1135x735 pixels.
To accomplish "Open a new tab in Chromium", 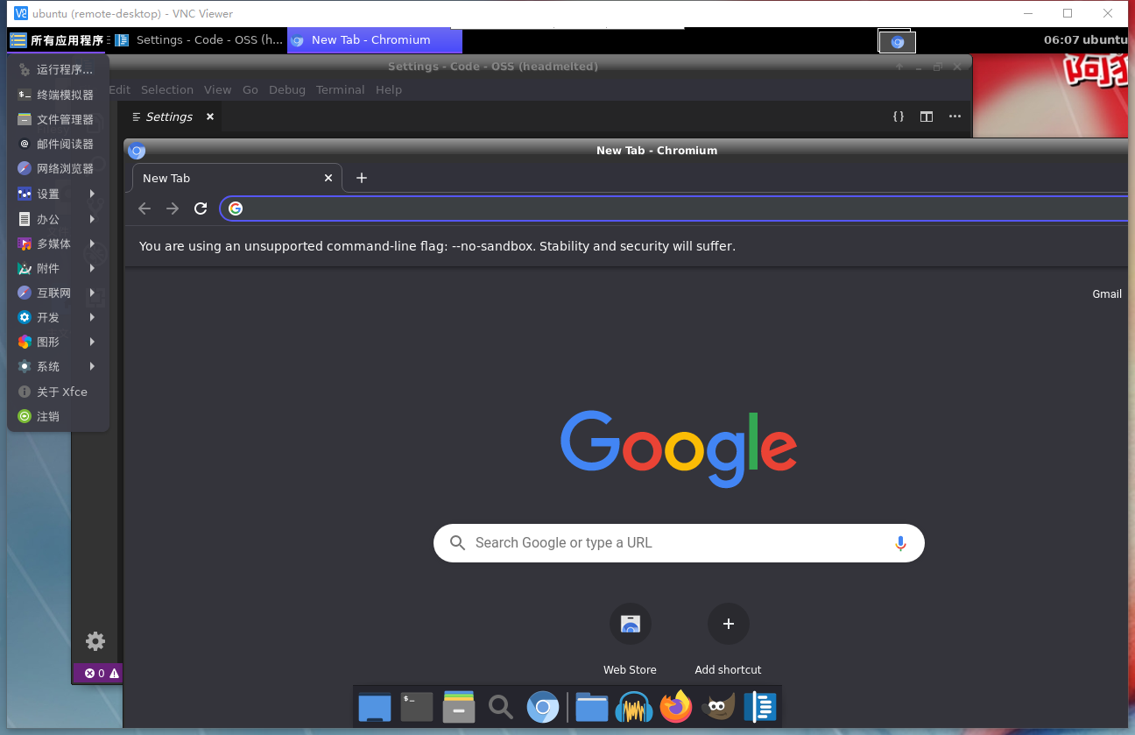I will point(362,178).
